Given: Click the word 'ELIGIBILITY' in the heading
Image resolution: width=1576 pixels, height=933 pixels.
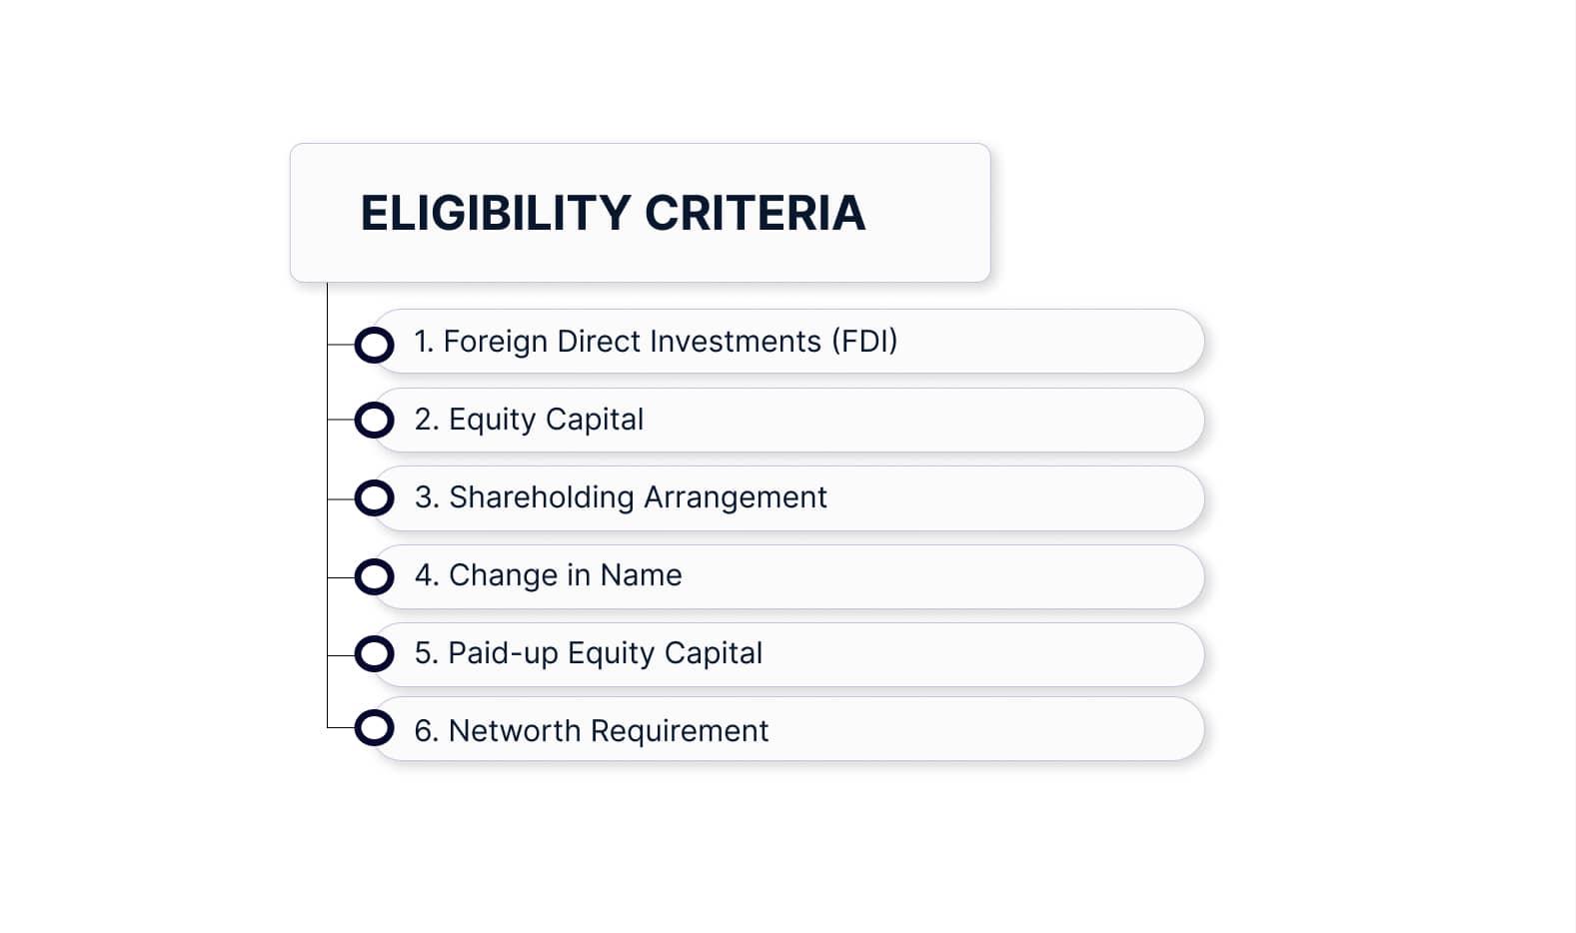Looking at the screenshot, I should point(496,213).
